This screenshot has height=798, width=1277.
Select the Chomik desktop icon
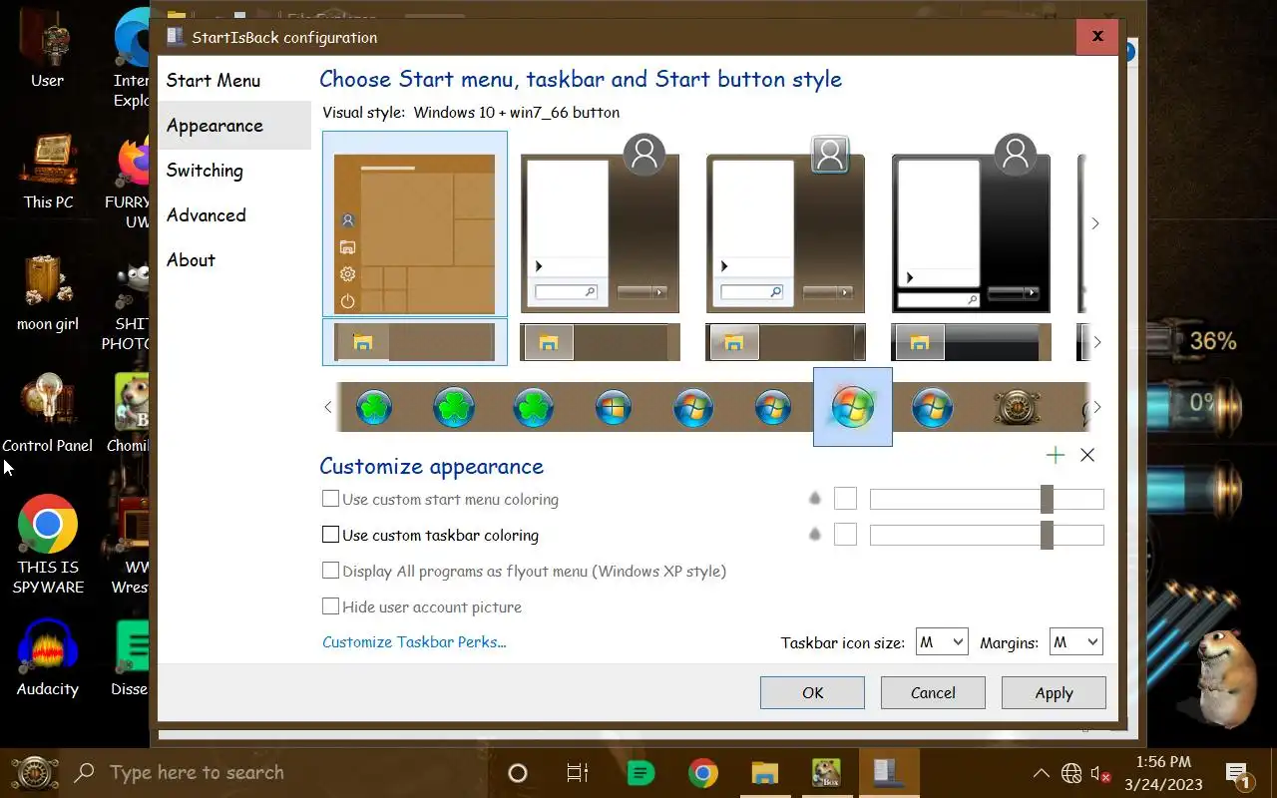coord(130,413)
